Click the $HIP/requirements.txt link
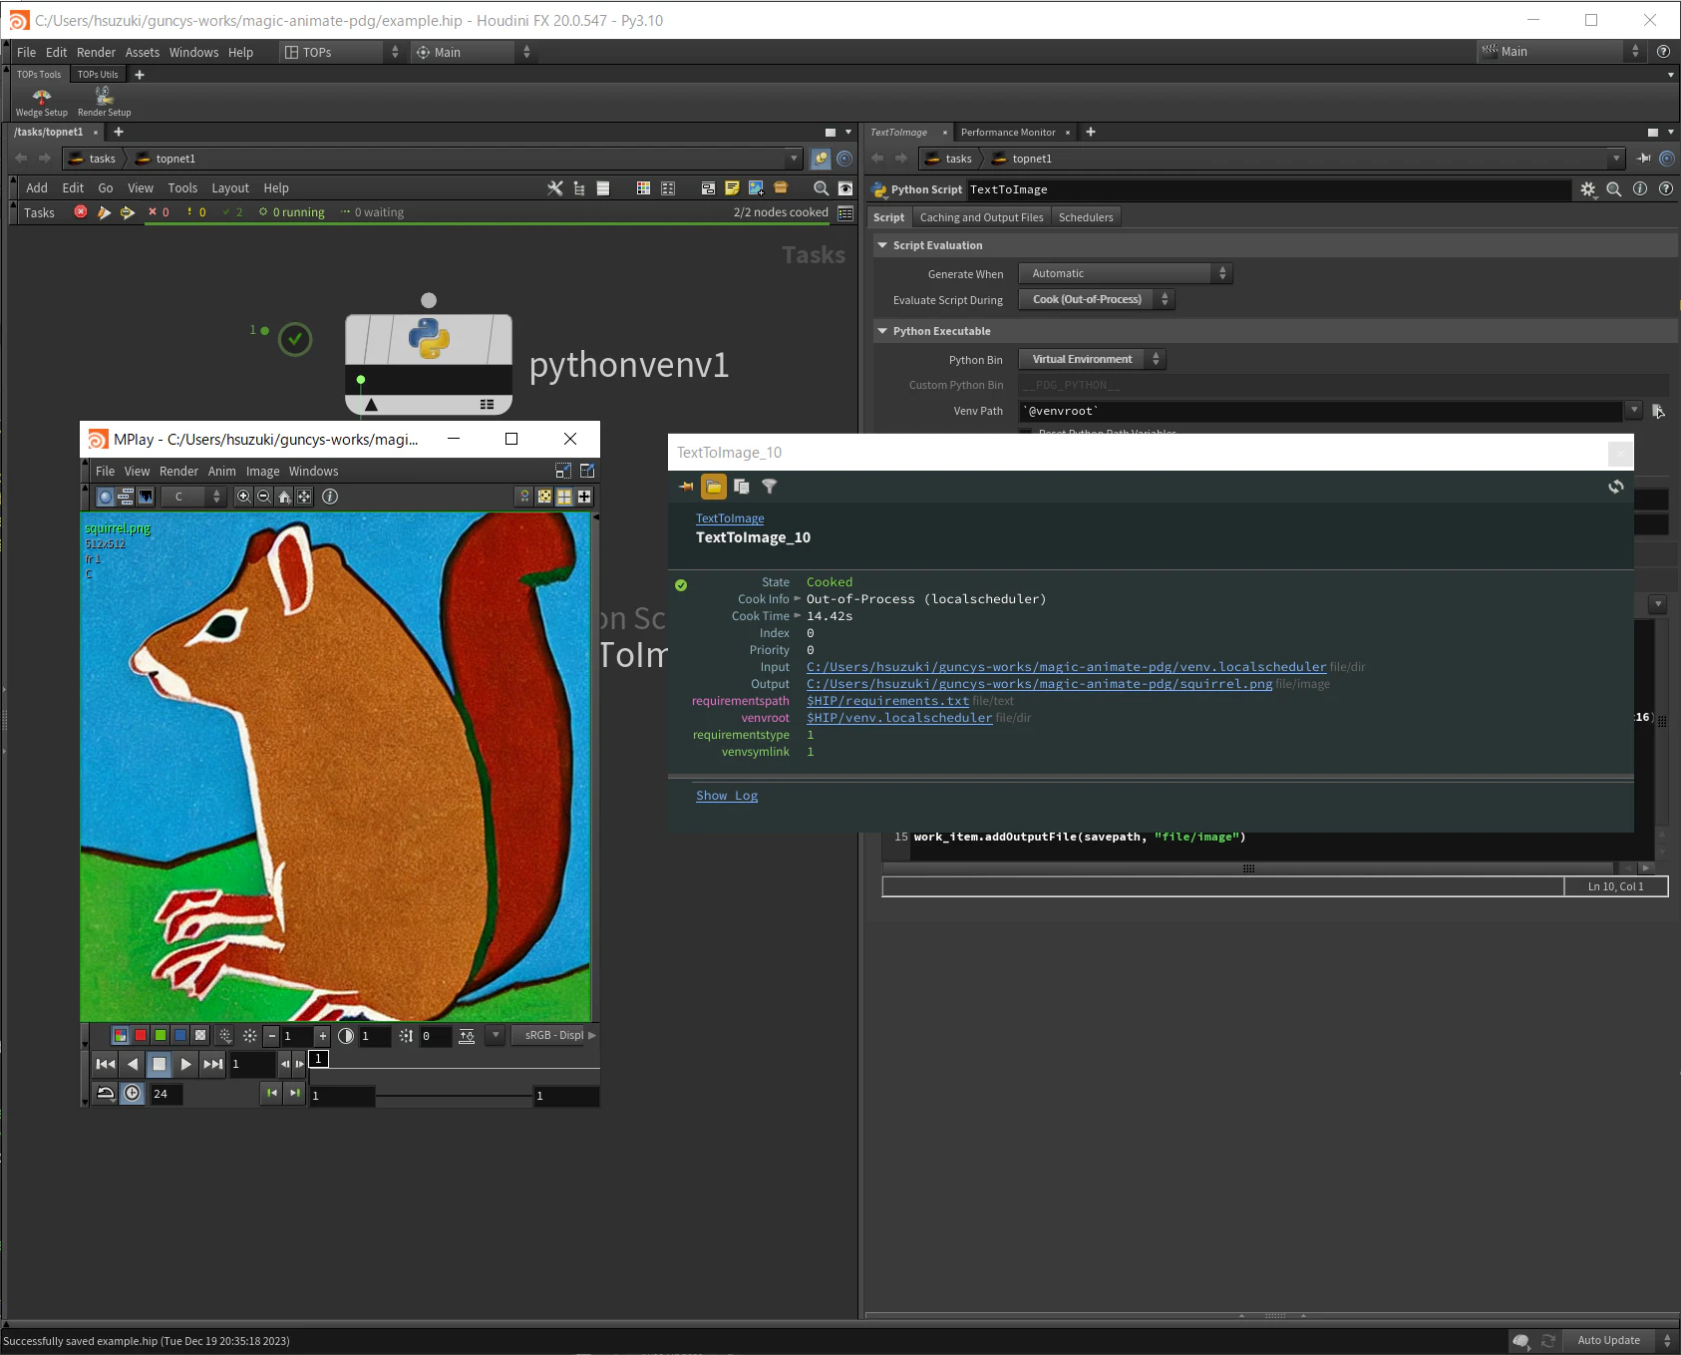The width and height of the screenshot is (1681, 1355). [887, 701]
